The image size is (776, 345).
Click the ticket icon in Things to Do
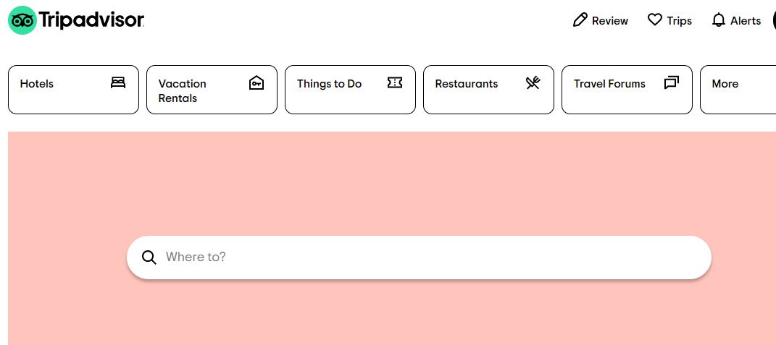click(x=394, y=82)
